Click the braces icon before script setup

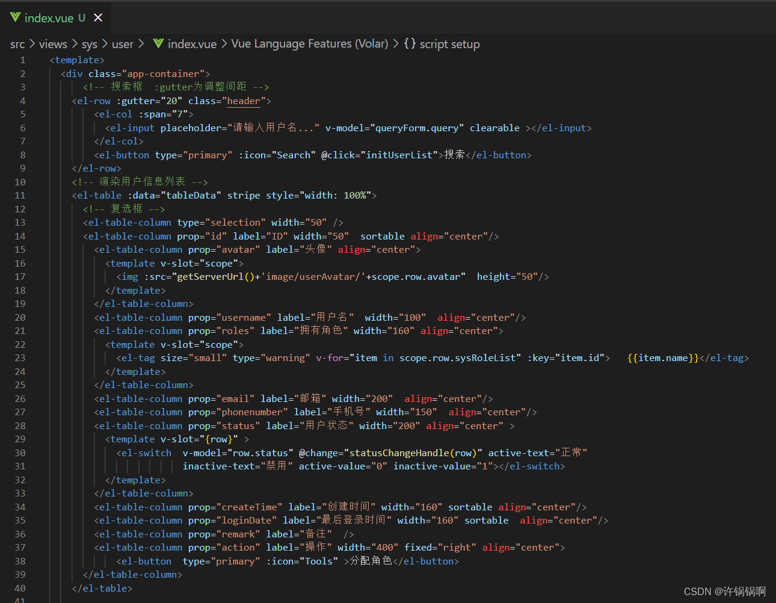pyautogui.click(x=410, y=43)
